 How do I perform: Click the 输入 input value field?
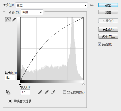pyautogui.click(x=25, y=92)
